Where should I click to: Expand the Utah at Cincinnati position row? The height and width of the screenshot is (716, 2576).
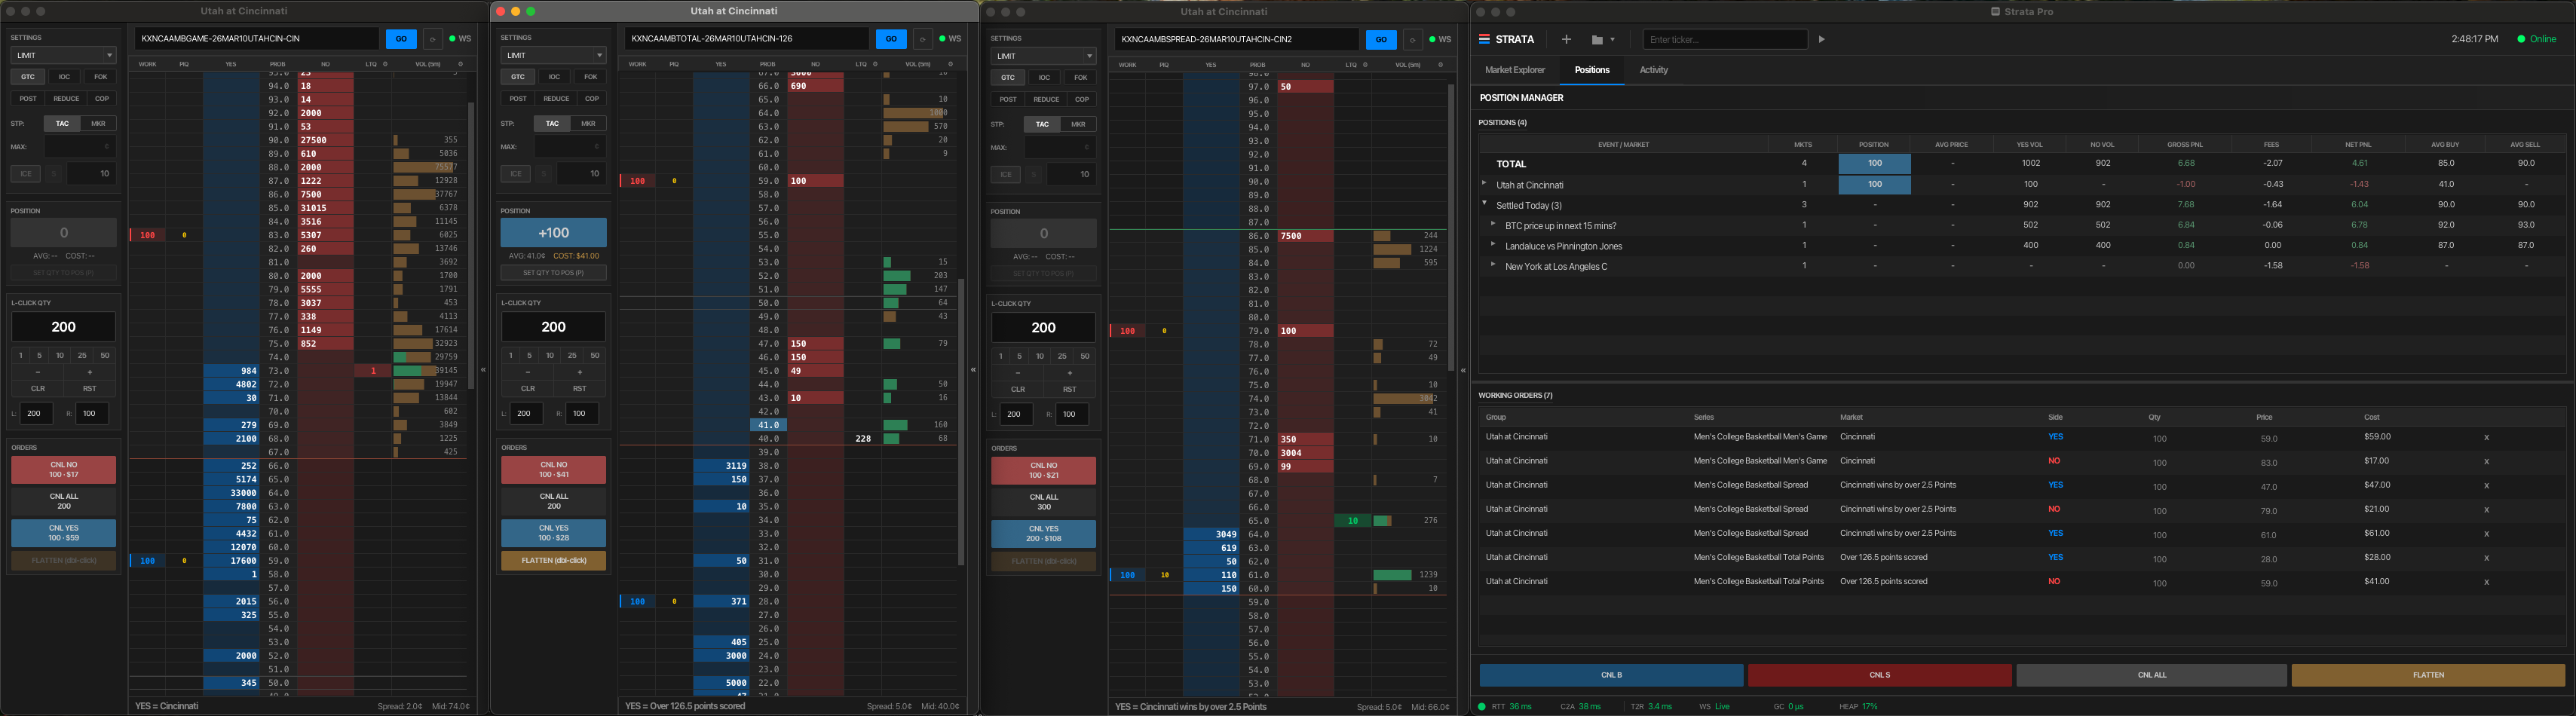pos(1486,184)
